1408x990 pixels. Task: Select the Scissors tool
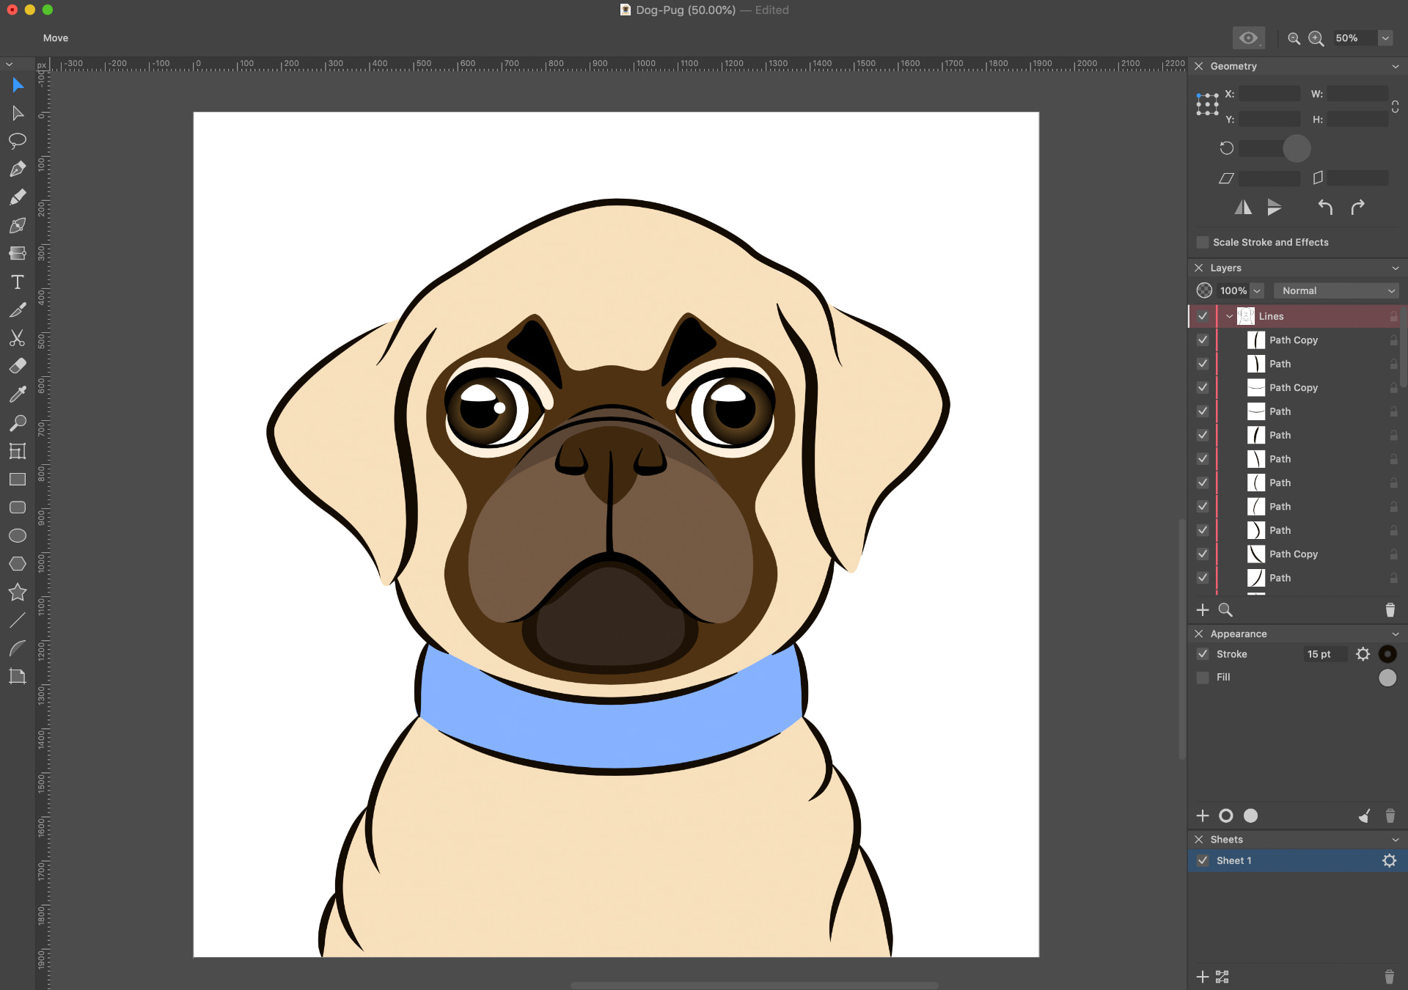click(18, 338)
